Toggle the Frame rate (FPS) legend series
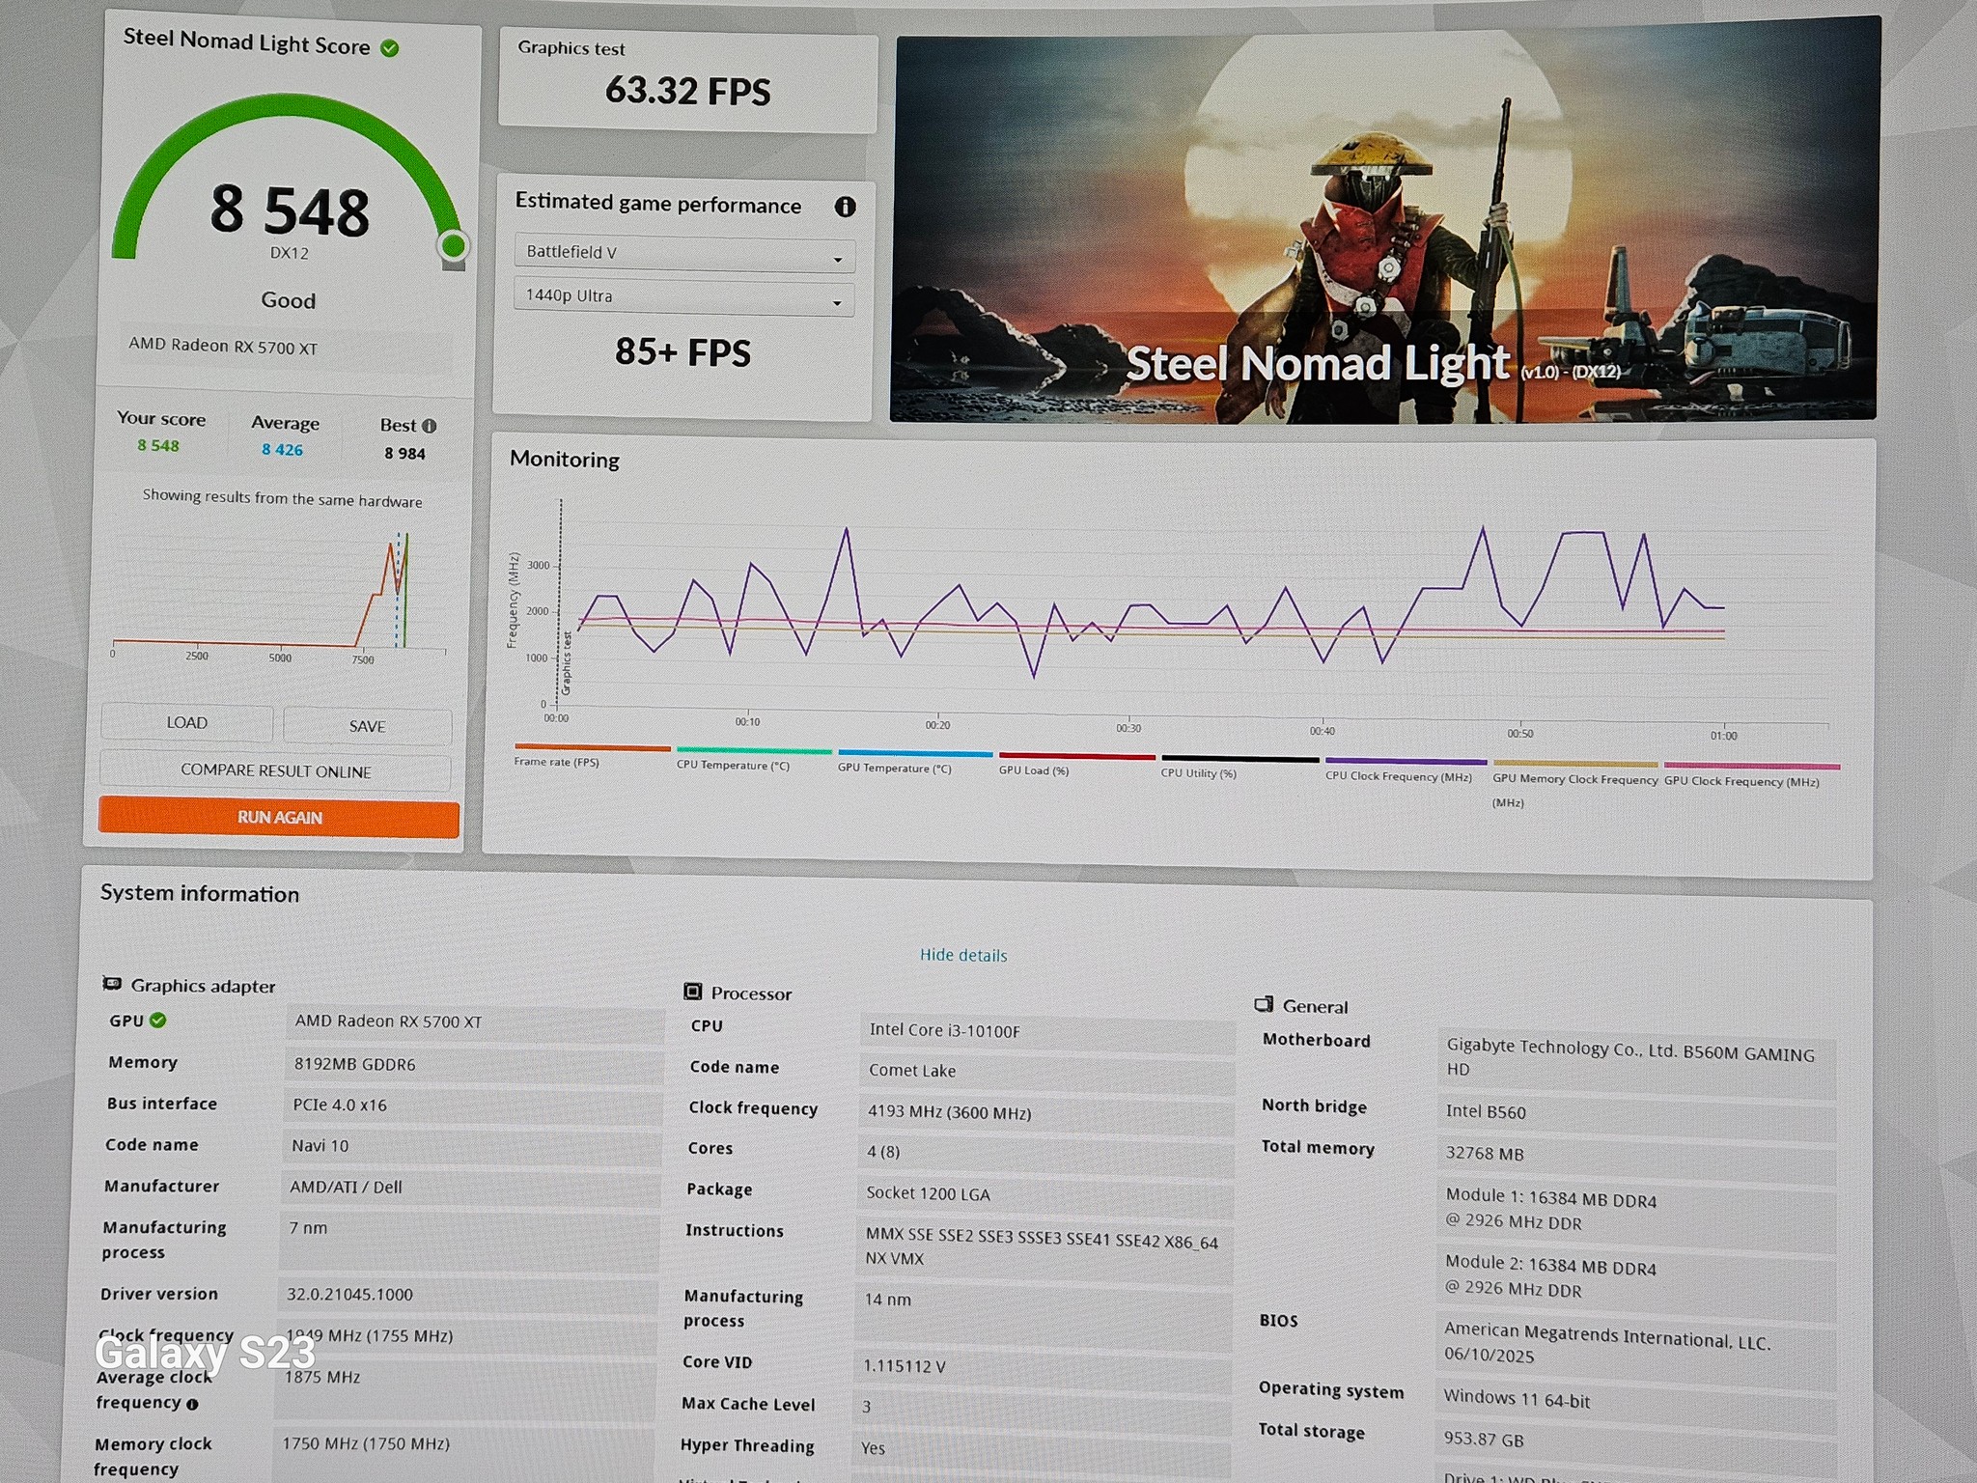1977x1483 pixels. click(557, 762)
